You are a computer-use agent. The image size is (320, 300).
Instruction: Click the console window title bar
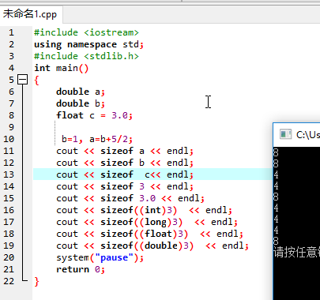[297, 134]
